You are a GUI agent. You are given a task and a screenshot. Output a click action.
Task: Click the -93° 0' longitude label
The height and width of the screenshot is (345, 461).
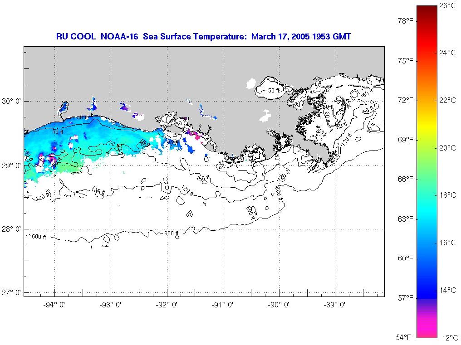[110, 305]
